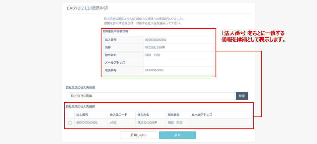The width and height of the screenshot is (317, 144).
Task: Click the 担当者名 column header in supplier table
Action: pos(174,115)
